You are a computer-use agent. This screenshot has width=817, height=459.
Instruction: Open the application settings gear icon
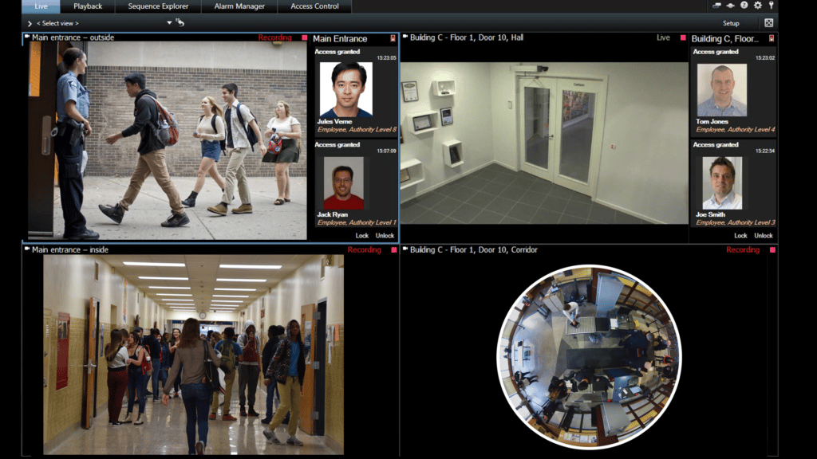coord(758,6)
